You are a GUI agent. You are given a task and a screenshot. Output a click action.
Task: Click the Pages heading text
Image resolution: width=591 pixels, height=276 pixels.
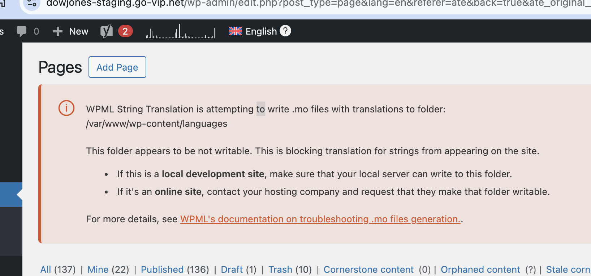60,67
